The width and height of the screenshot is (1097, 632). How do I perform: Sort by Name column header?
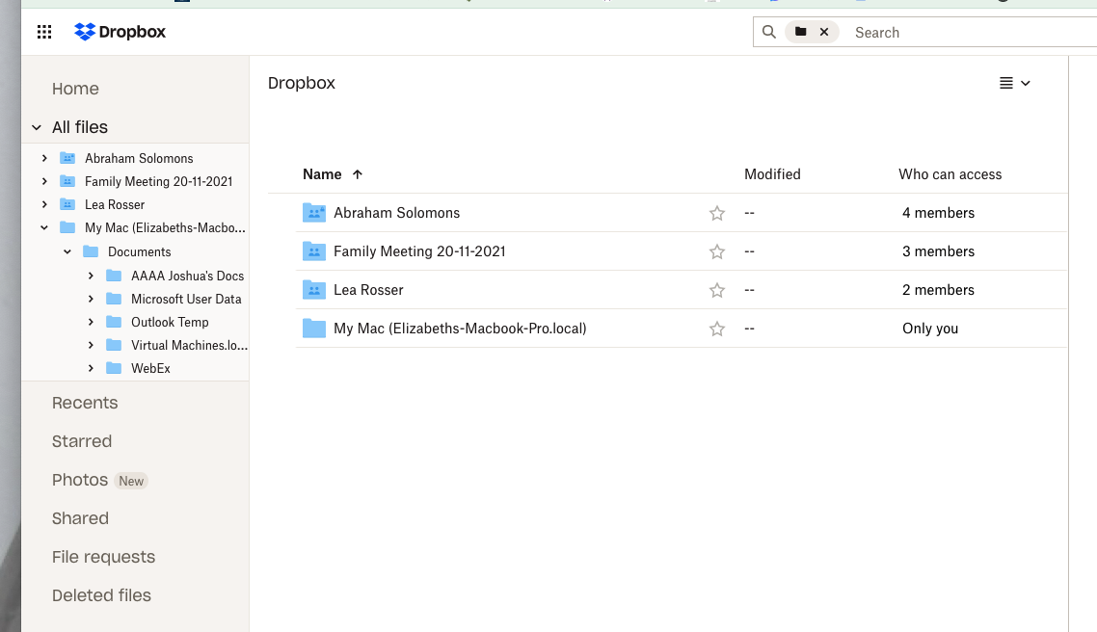point(322,174)
